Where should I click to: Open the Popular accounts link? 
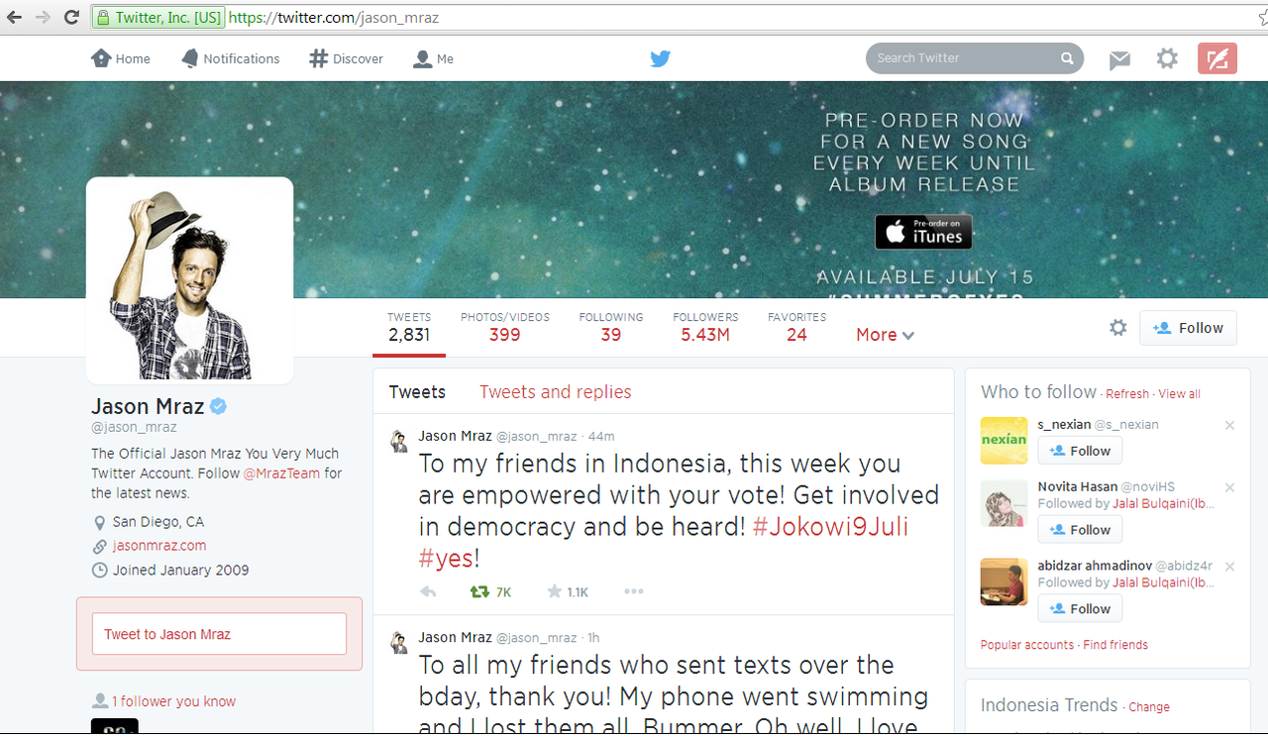point(1027,645)
